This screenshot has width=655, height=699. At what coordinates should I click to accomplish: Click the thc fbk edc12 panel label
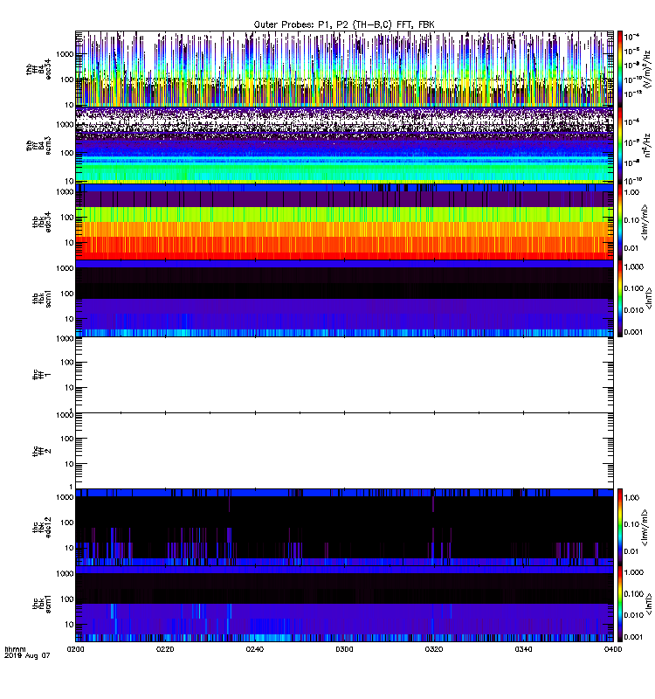pos(42,528)
